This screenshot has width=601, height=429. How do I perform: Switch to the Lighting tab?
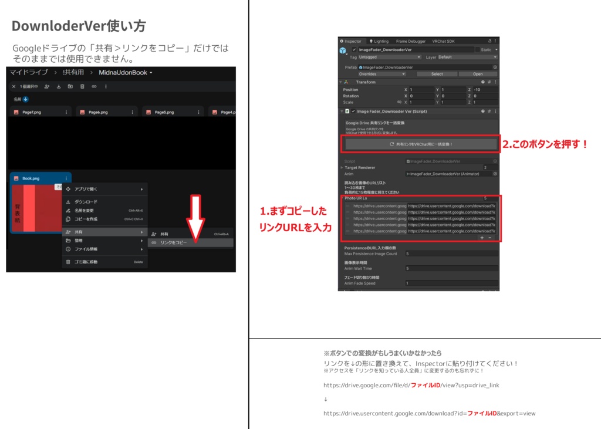point(379,41)
